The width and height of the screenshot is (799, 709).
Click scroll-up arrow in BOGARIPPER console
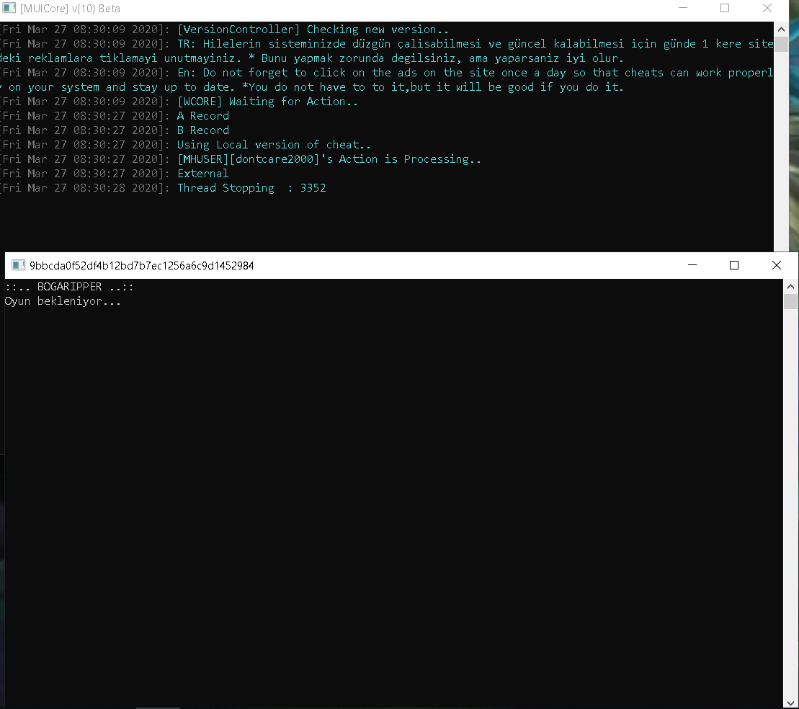click(790, 287)
